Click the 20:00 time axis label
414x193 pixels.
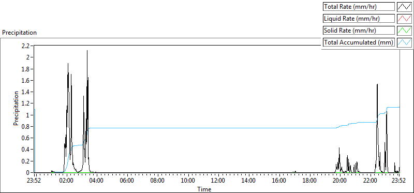[340, 181]
